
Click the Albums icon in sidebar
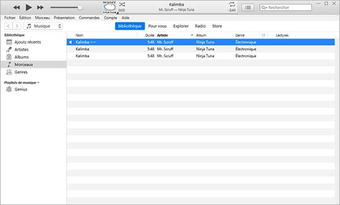[x=9, y=57]
